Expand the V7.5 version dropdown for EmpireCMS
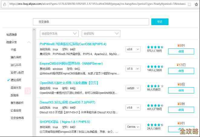Image resolution: width=200 pixels, height=137 pixels. point(133,69)
